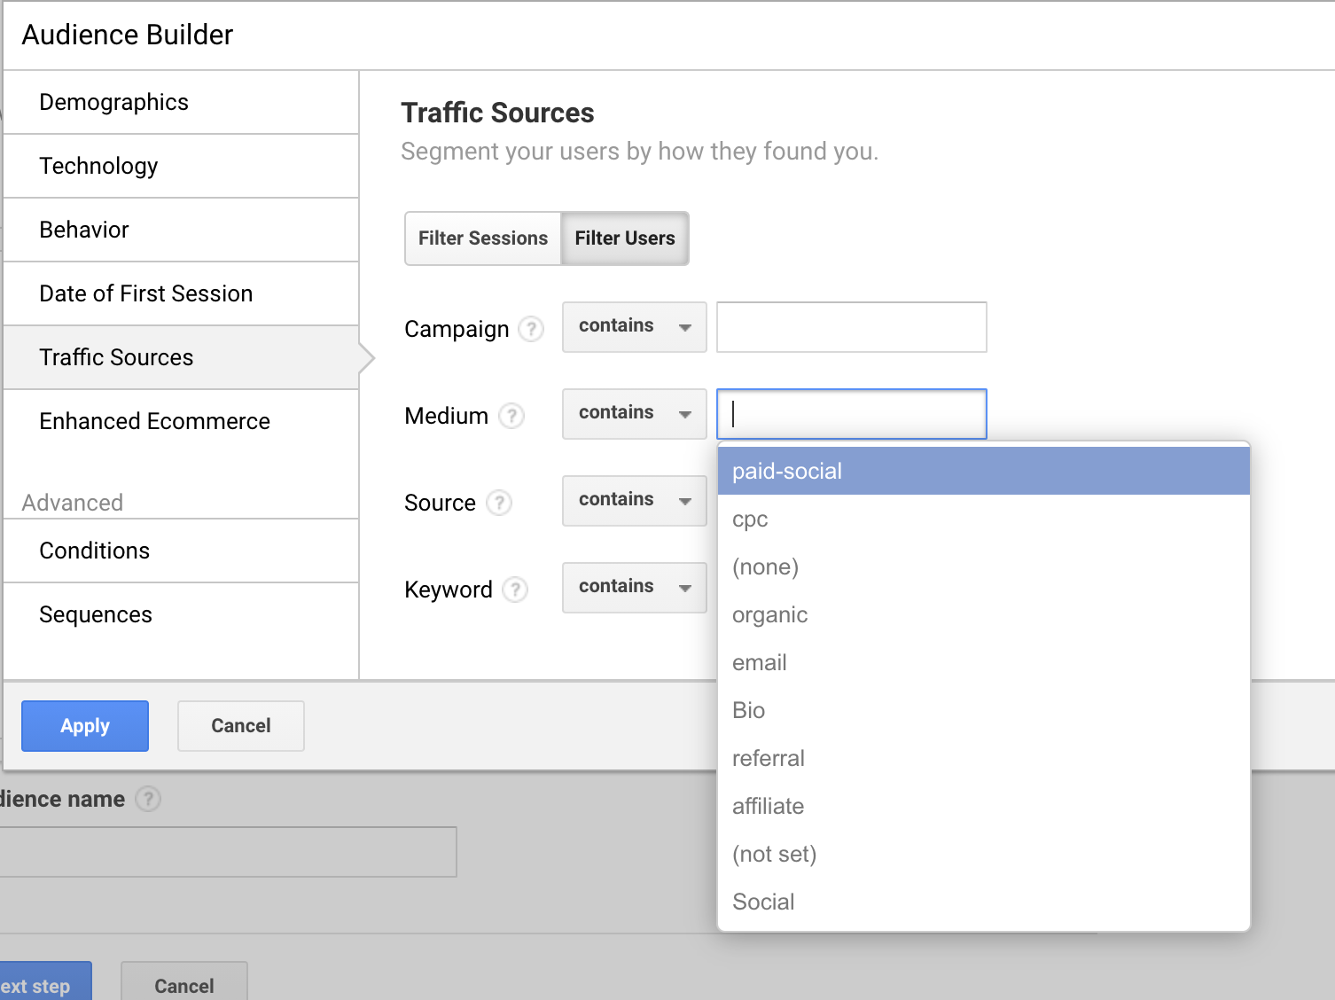The height and width of the screenshot is (1000, 1335).
Task: Click the Medium help question-mark icon
Action: pos(511,416)
